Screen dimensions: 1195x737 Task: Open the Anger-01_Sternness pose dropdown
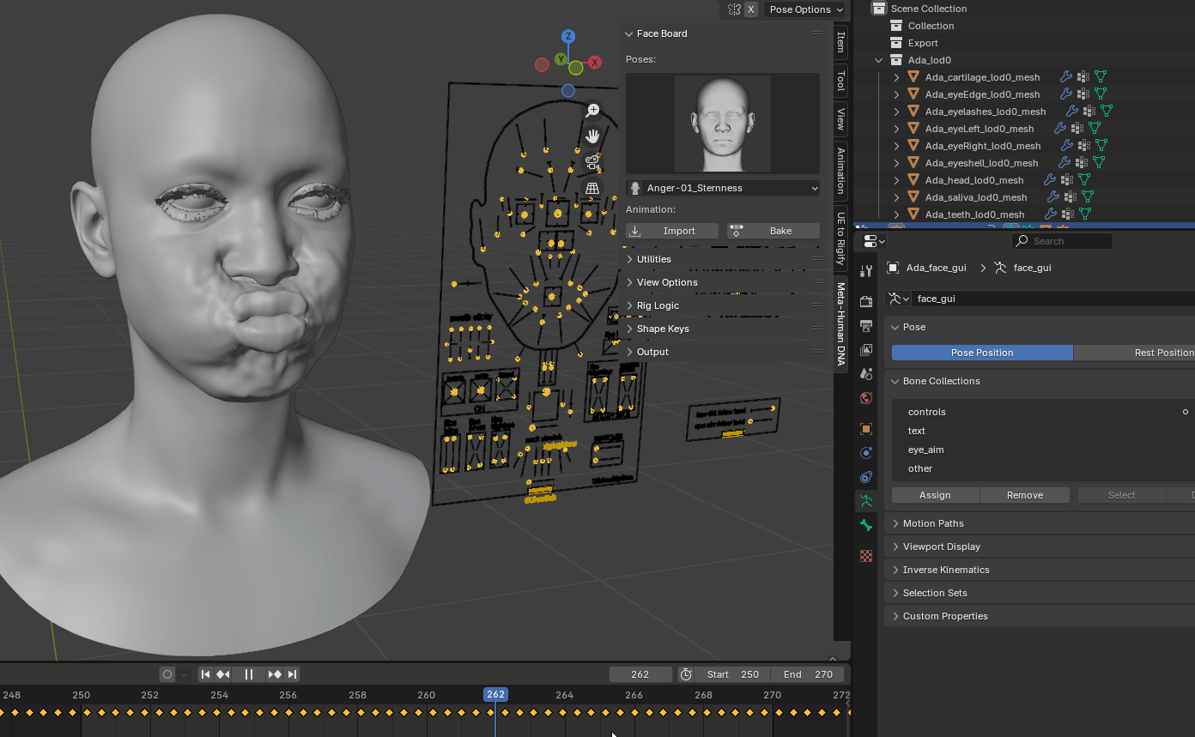[723, 188]
